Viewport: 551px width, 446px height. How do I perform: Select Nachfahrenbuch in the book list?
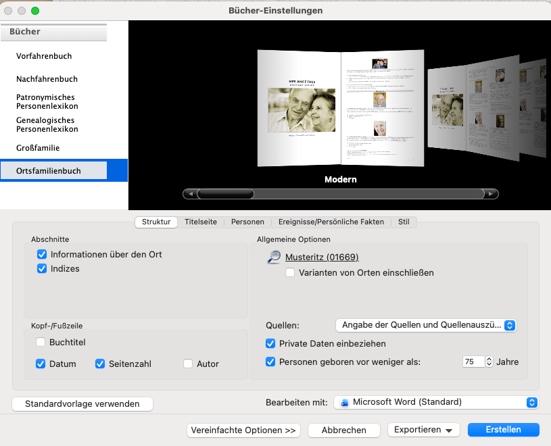click(x=47, y=79)
